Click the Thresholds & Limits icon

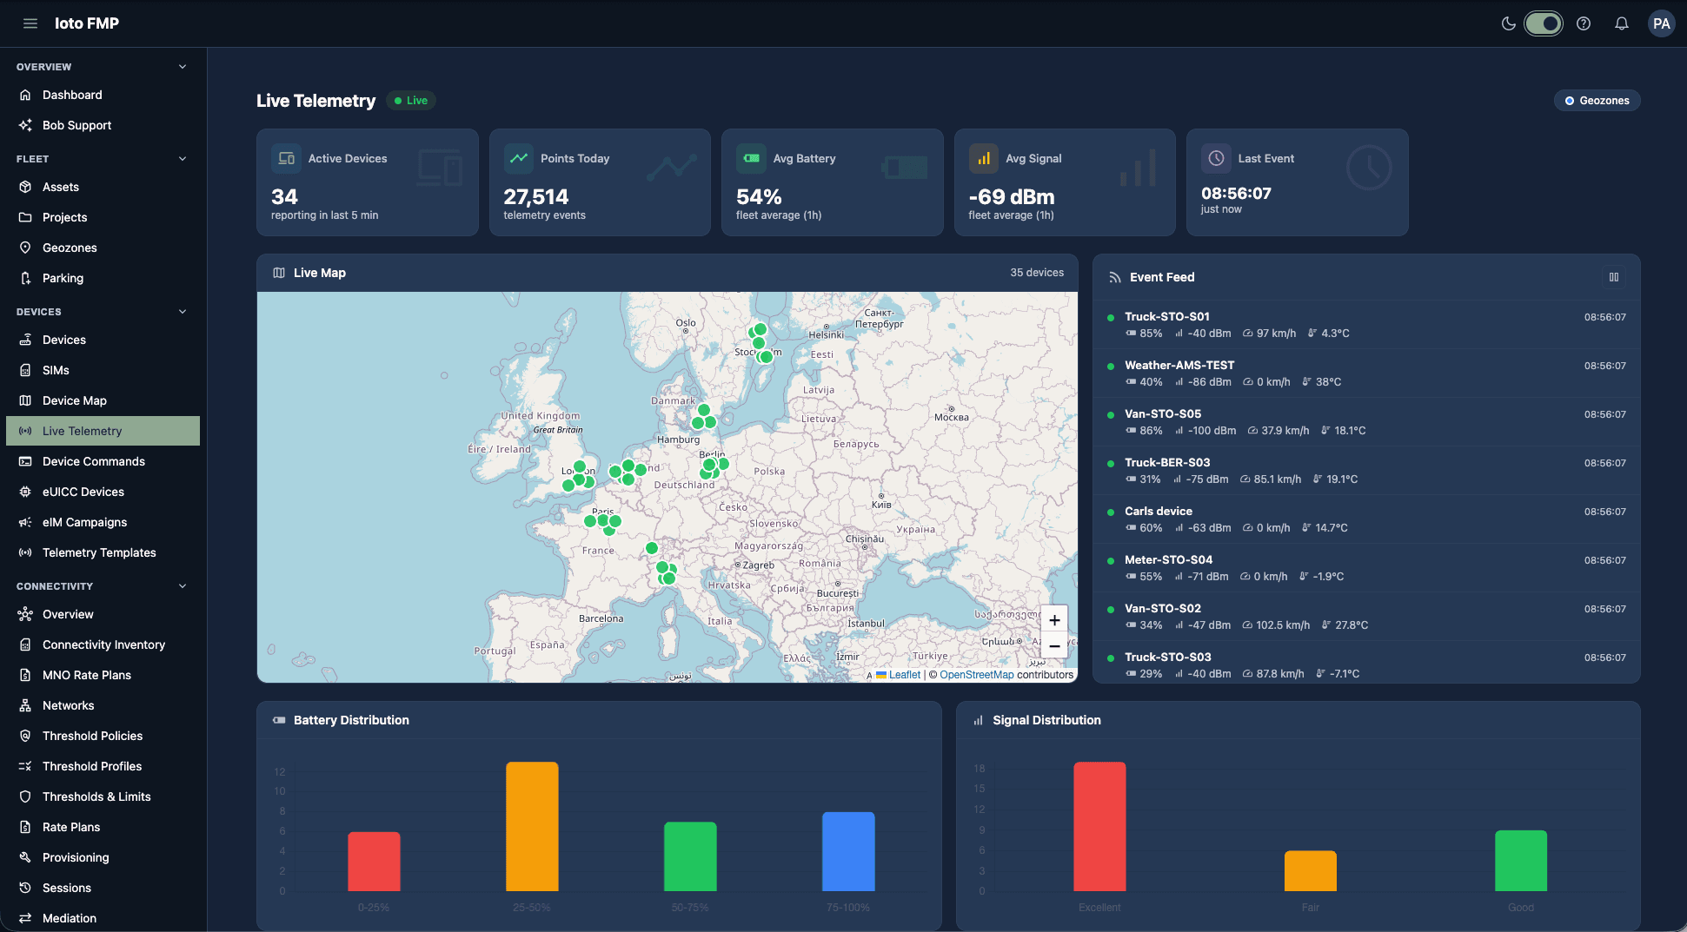pyautogui.click(x=25, y=796)
